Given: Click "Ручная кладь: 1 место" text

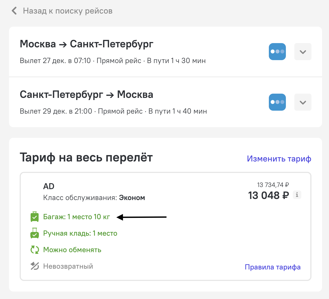Looking at the screenshot, I should click(x=80, y=233).
